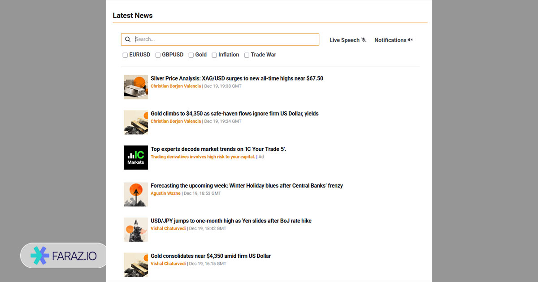Open the 'IC Your Trade 5' sponsored headline
Screen dimensions: 538x282
(x=218, y=149)
